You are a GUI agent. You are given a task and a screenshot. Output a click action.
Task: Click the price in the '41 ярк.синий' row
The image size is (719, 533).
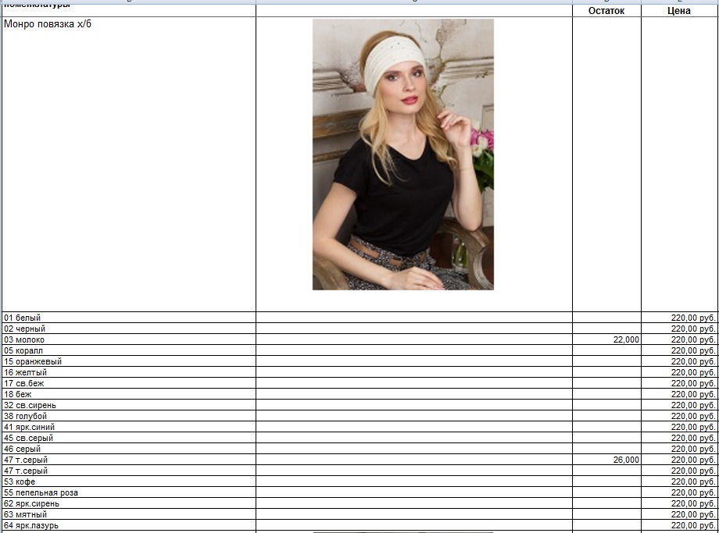point(693,427)
